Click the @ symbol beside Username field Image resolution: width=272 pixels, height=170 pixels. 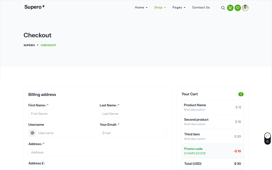[x=32, y=133]
